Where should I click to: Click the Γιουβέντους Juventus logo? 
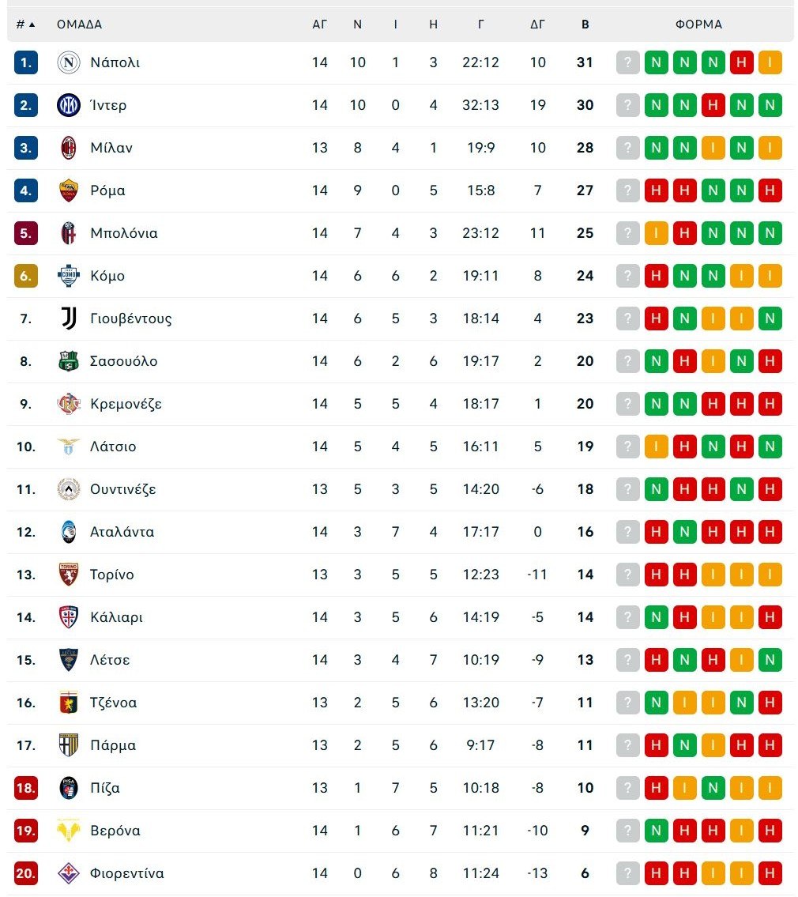(x=68, y=318)
